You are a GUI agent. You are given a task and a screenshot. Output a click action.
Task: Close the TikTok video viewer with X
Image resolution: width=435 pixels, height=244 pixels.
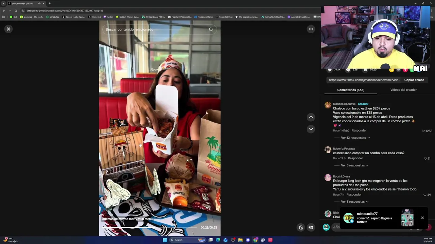click(x=8, y=29)
